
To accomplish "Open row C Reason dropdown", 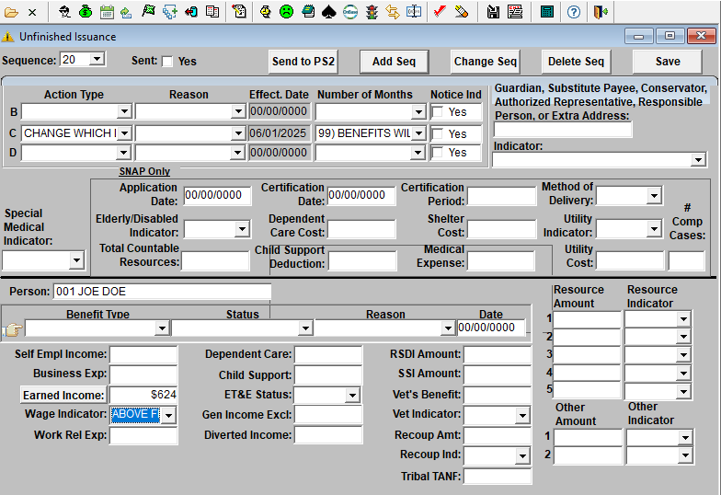I will (x=237, y=133).
